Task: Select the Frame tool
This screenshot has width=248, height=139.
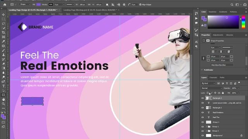Action: point(3,37)
